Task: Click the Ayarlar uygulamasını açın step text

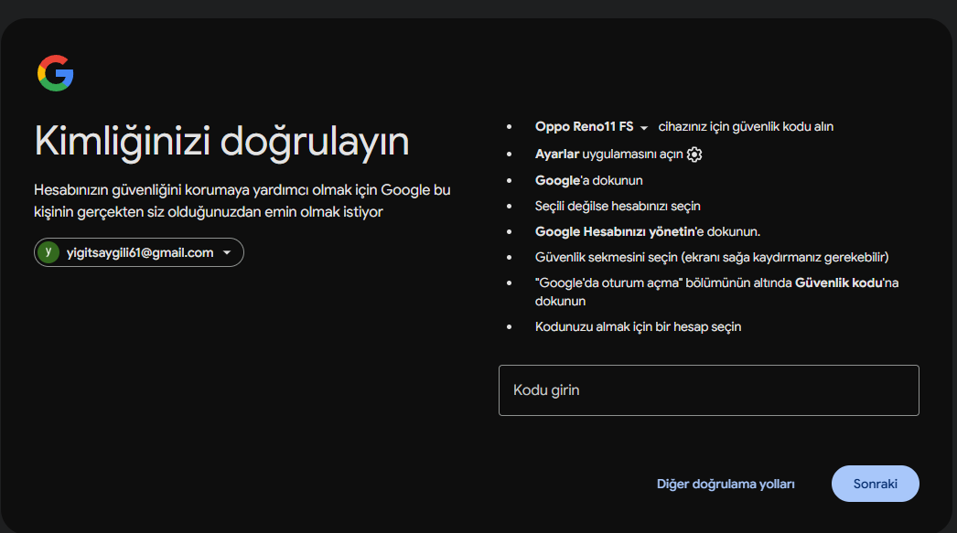Action: click(x=608, y=155)
